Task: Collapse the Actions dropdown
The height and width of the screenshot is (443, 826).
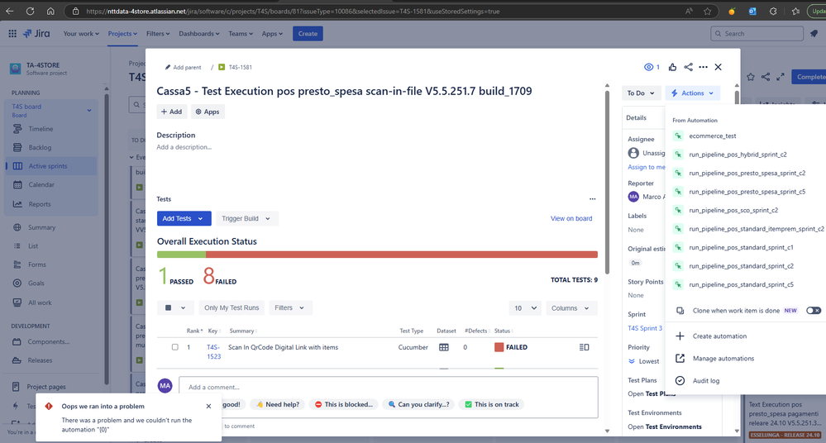Action: tap(692, 93)
